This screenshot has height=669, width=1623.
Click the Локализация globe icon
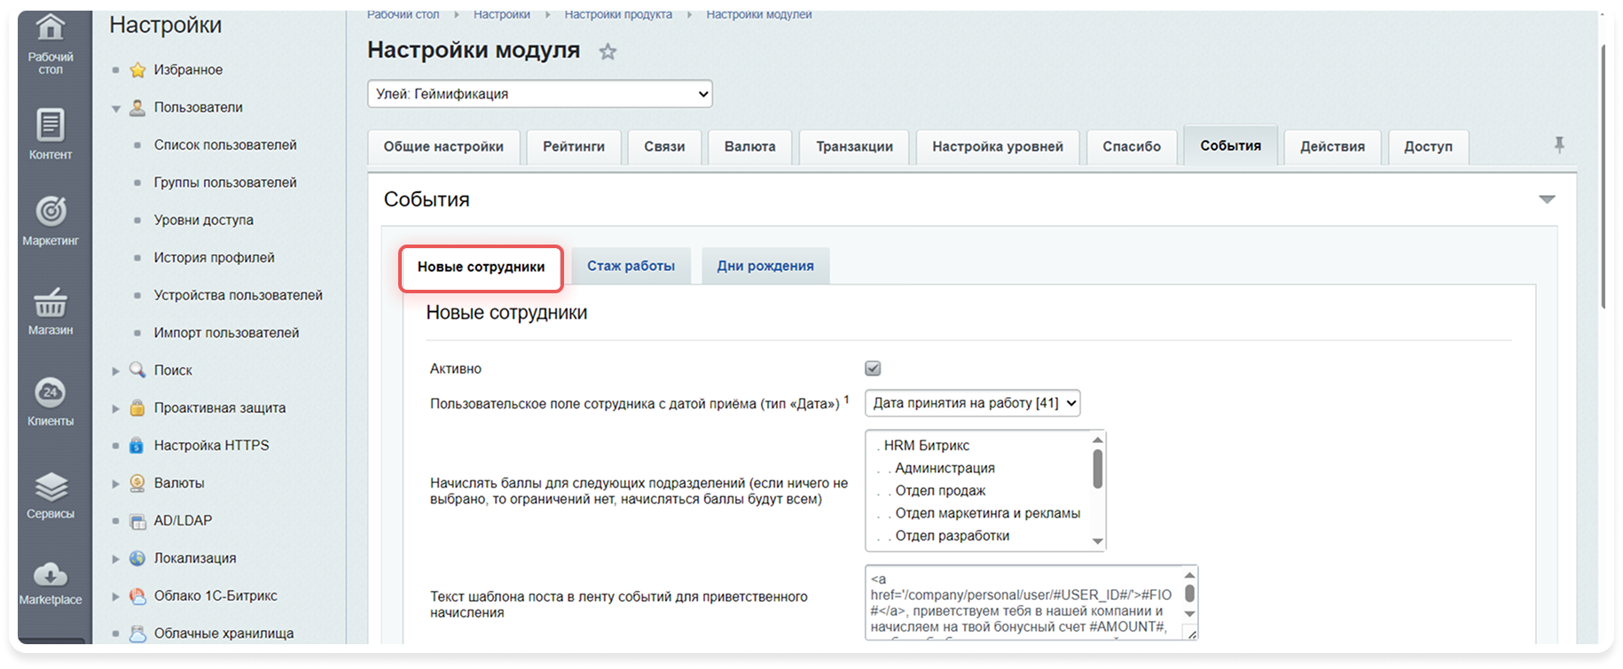(137, 558)
